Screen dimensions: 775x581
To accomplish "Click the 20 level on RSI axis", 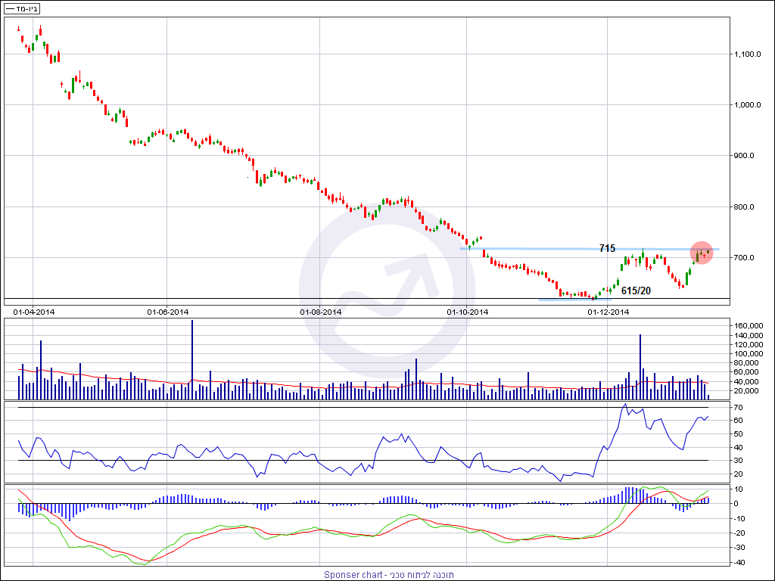I will tap(739, 474).
